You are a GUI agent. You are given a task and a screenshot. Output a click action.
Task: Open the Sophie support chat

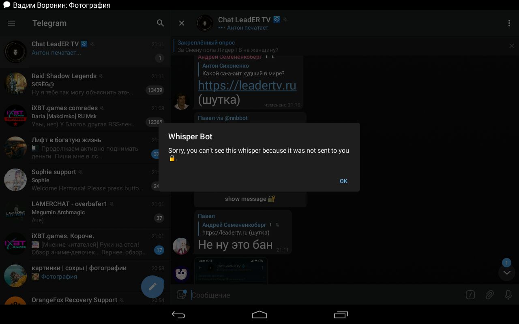(x=85, y=180)
